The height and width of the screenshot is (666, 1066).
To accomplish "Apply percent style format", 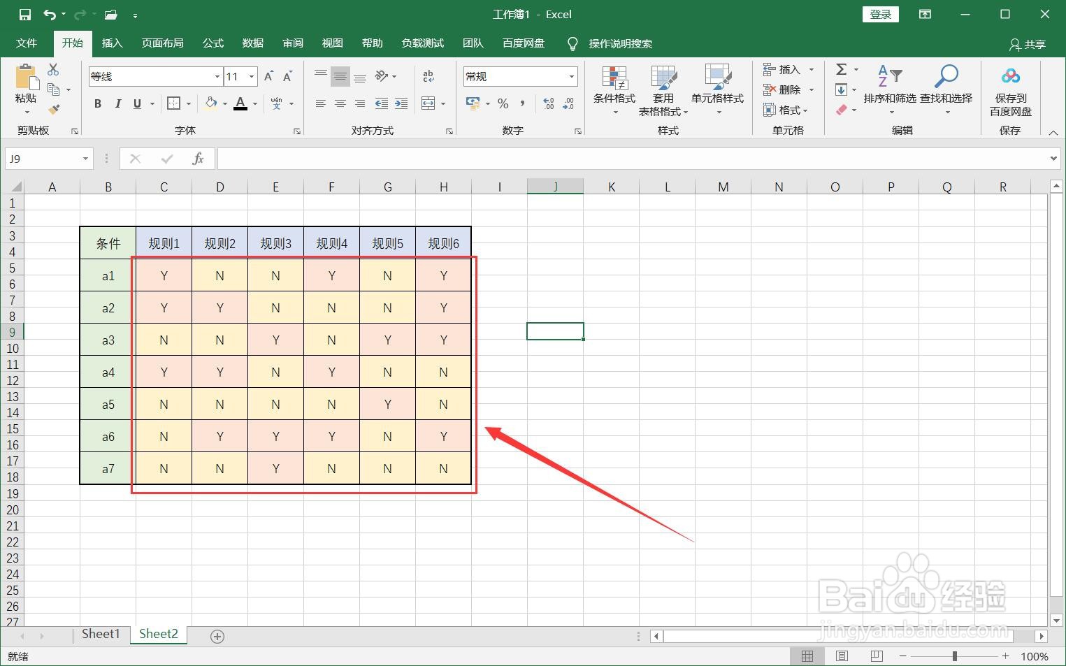I will pyautogui.click(x=503, y=103).
